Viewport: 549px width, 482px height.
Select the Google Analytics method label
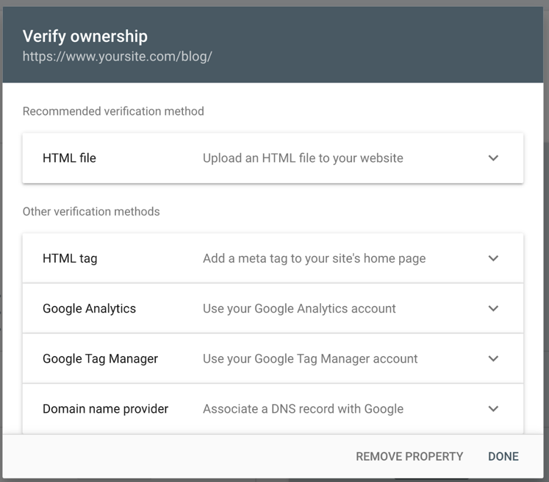(89, 308)
